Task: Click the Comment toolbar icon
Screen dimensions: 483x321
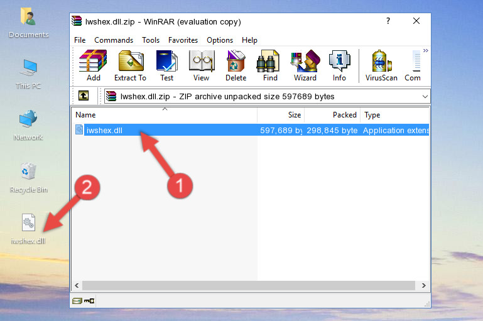Action: click(413, 65)
